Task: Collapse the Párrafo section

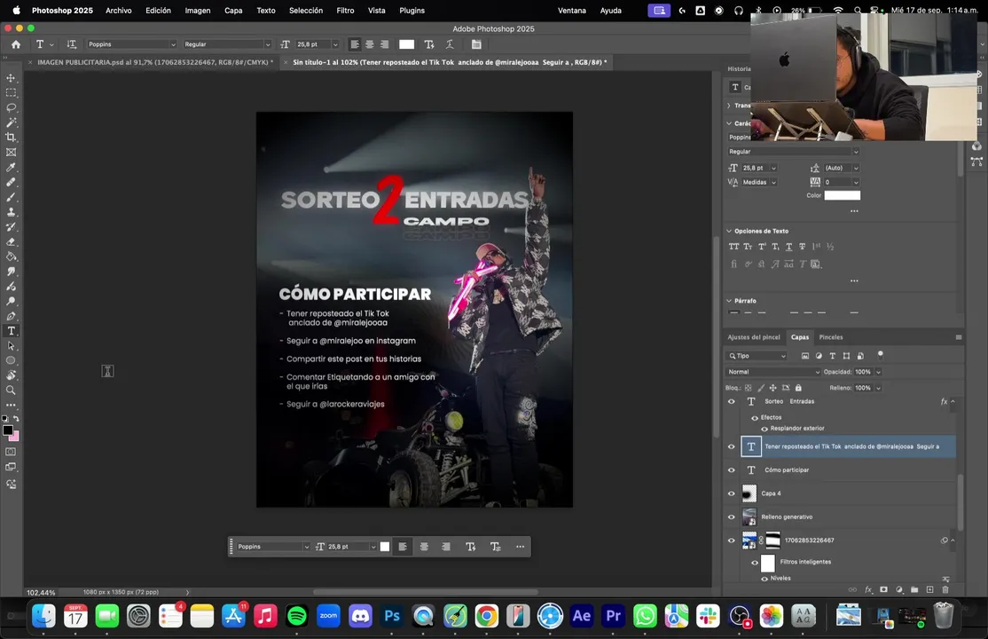Action: coord(729,301)
